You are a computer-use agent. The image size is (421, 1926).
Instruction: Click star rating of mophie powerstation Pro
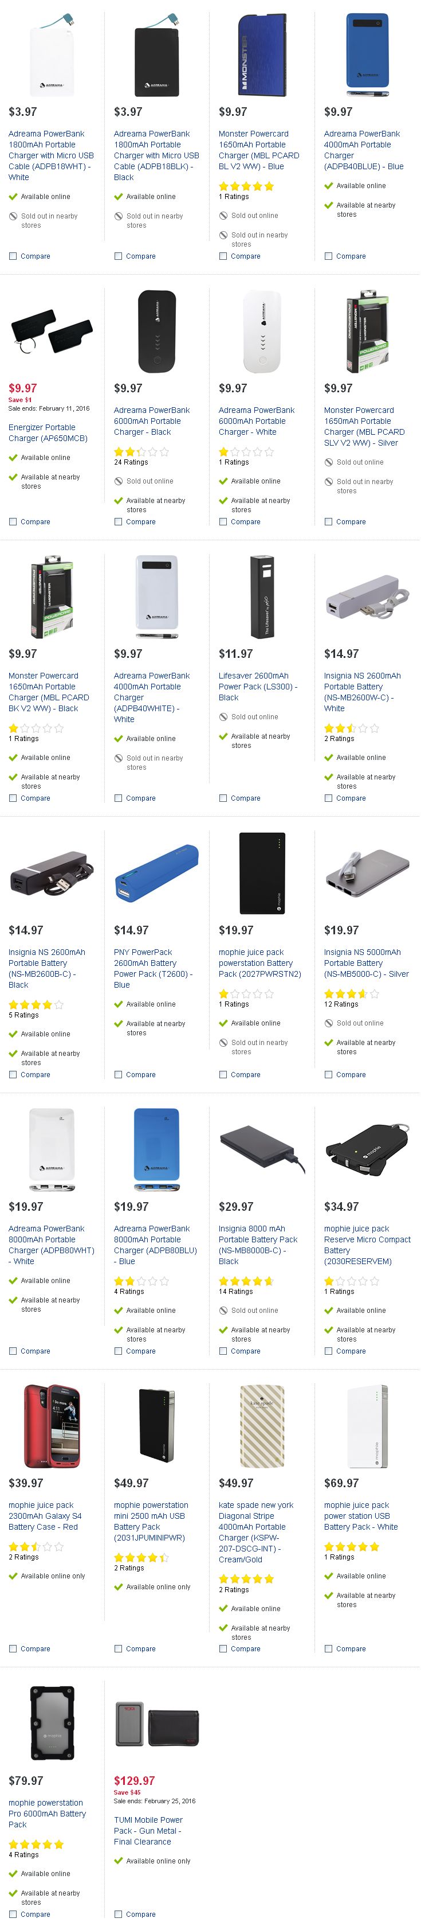click(36, 1845)
